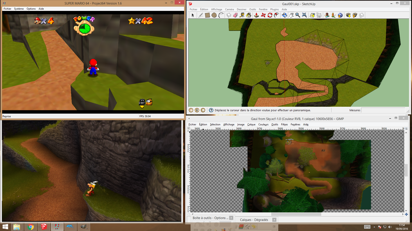412x231 pixels.
Task: Activate the Orbit tool in SketchUp
Action: [285, 15]
